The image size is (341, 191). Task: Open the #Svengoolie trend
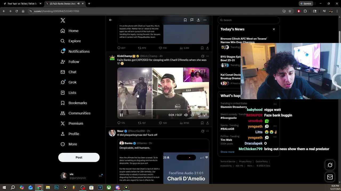[229, 118]
